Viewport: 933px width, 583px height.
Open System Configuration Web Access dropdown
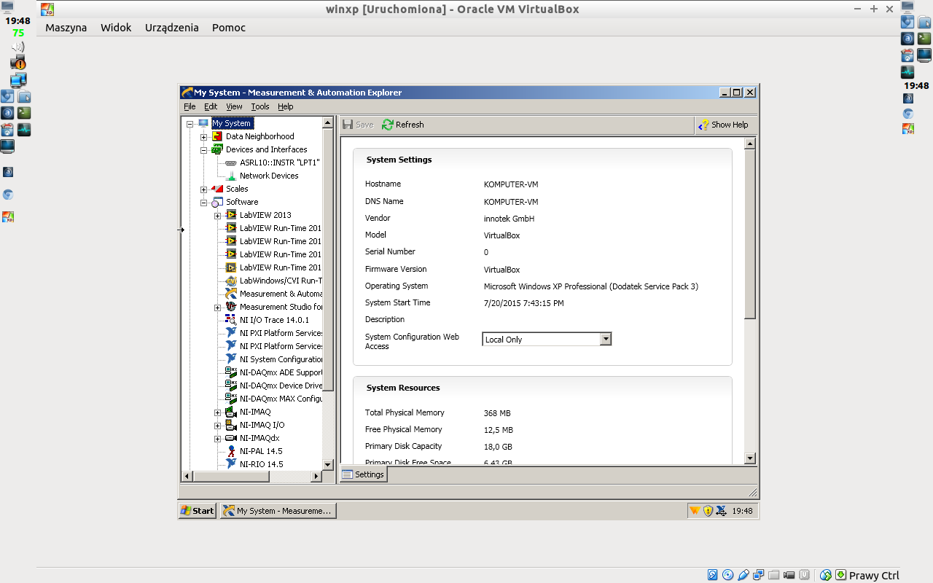[605, 339]
